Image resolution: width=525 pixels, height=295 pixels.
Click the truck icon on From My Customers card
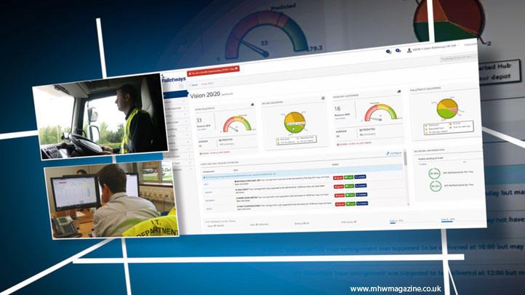(398, 92)
